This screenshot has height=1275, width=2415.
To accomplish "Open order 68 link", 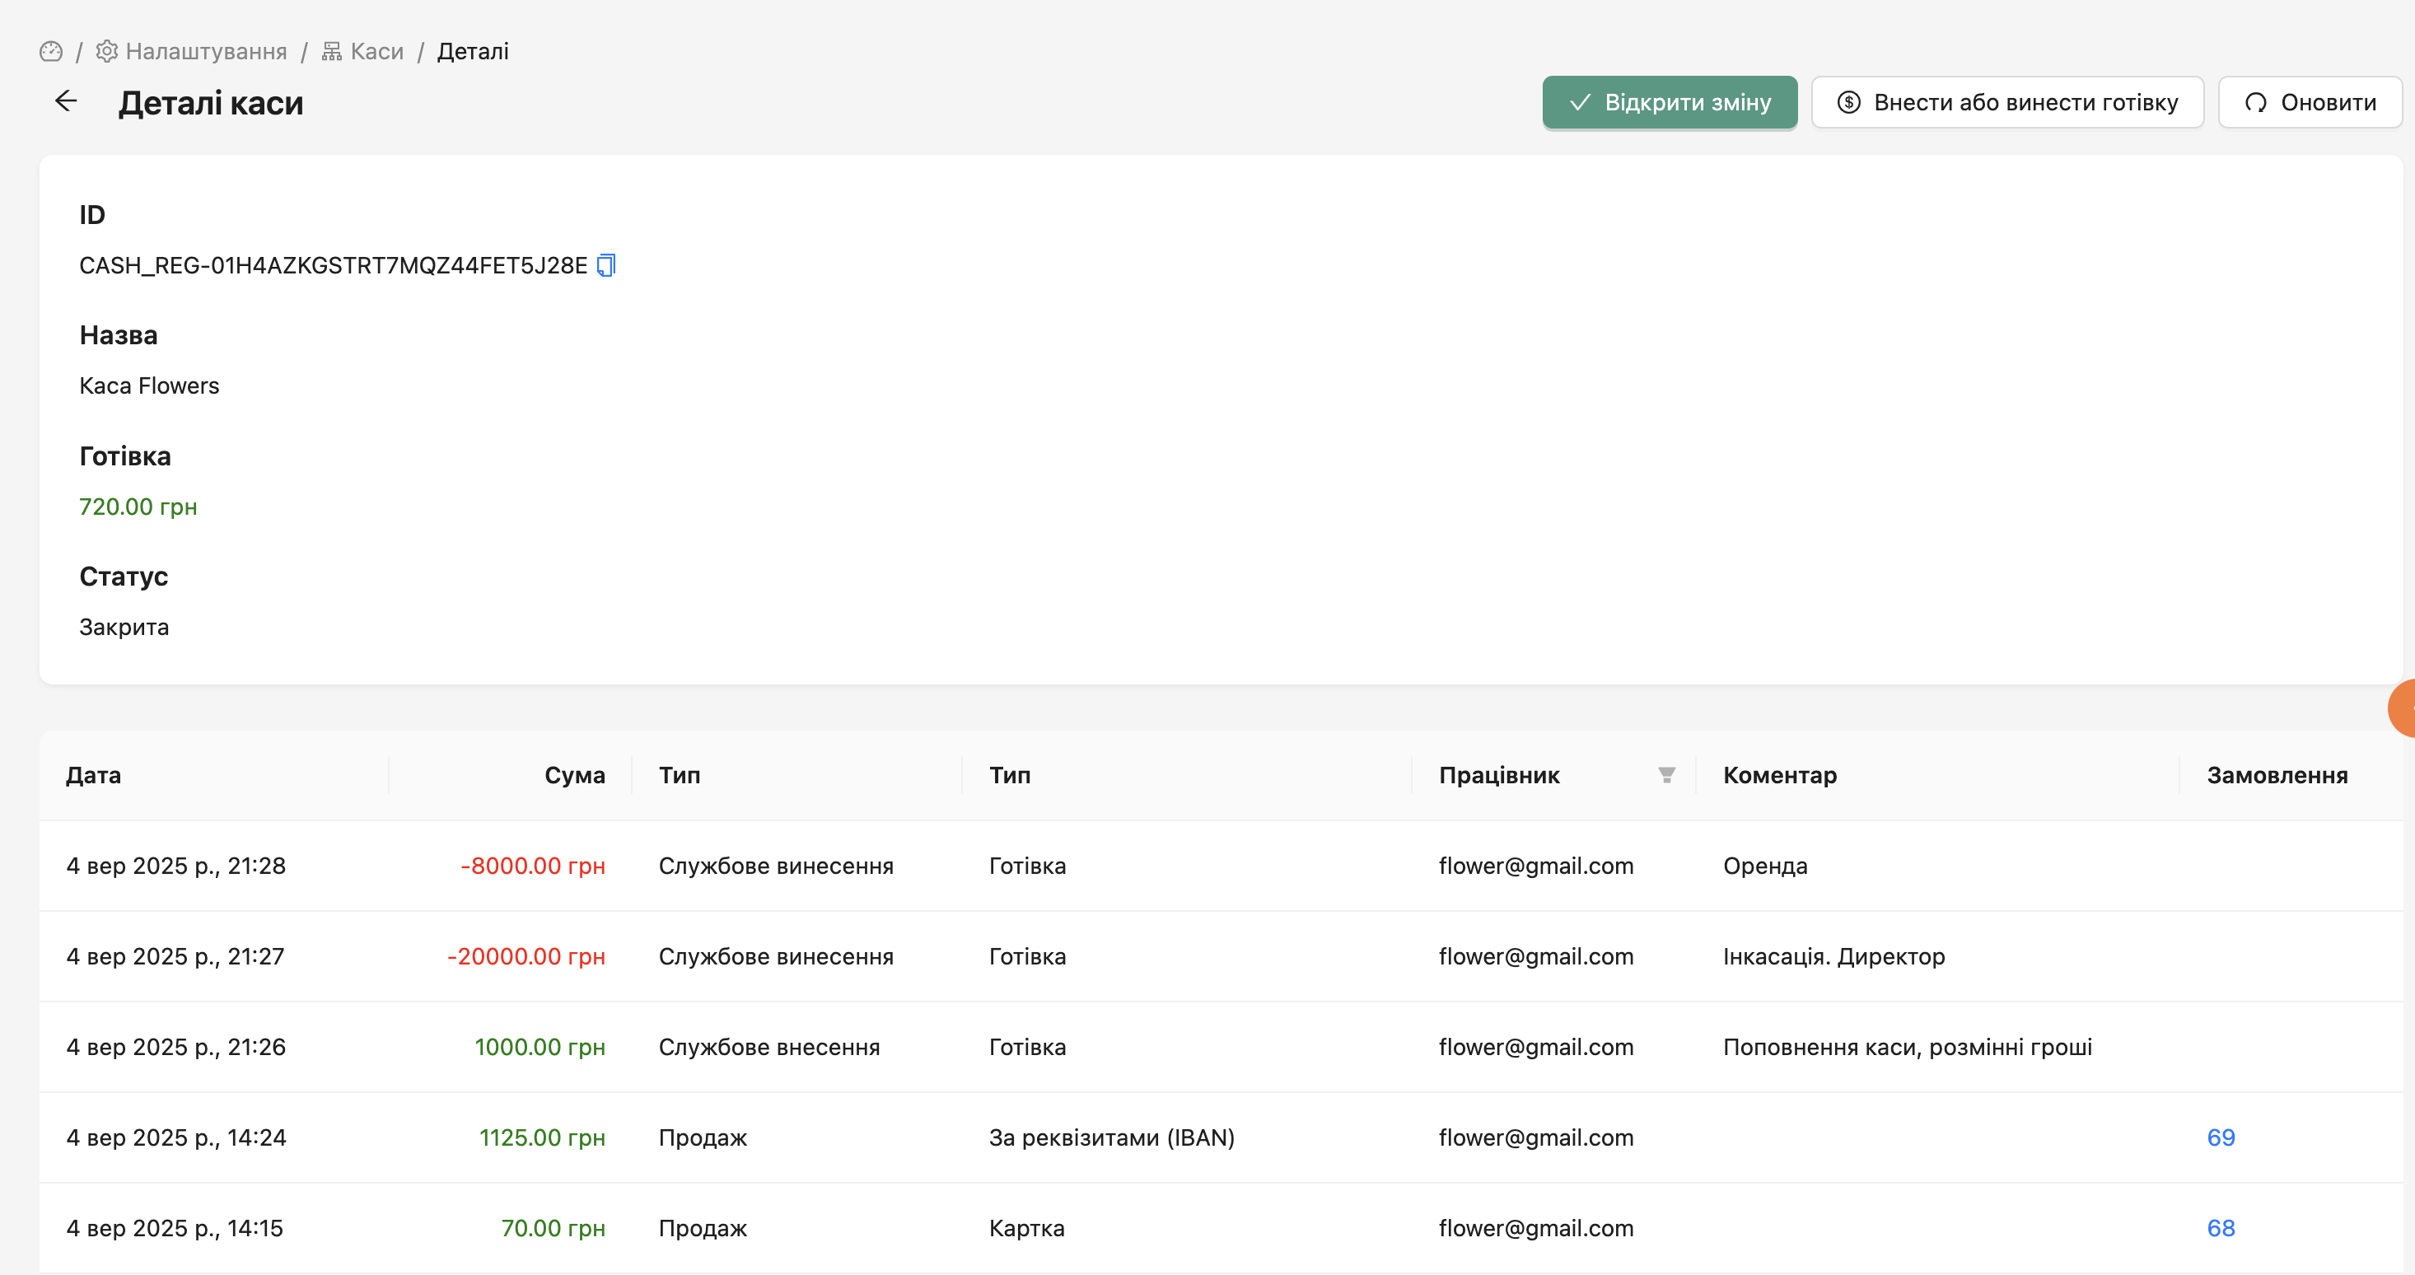I will (x=2220, y=1228).
